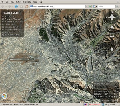Go forward with the Forward arrow
This screenshot has height=106, width=120.
click(x=9, y=7)
